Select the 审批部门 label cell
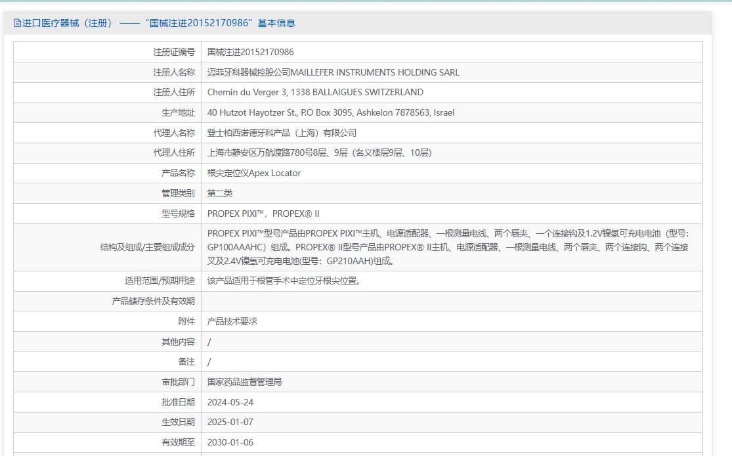Viewport: 732px width, 456px height. (108, 382)
